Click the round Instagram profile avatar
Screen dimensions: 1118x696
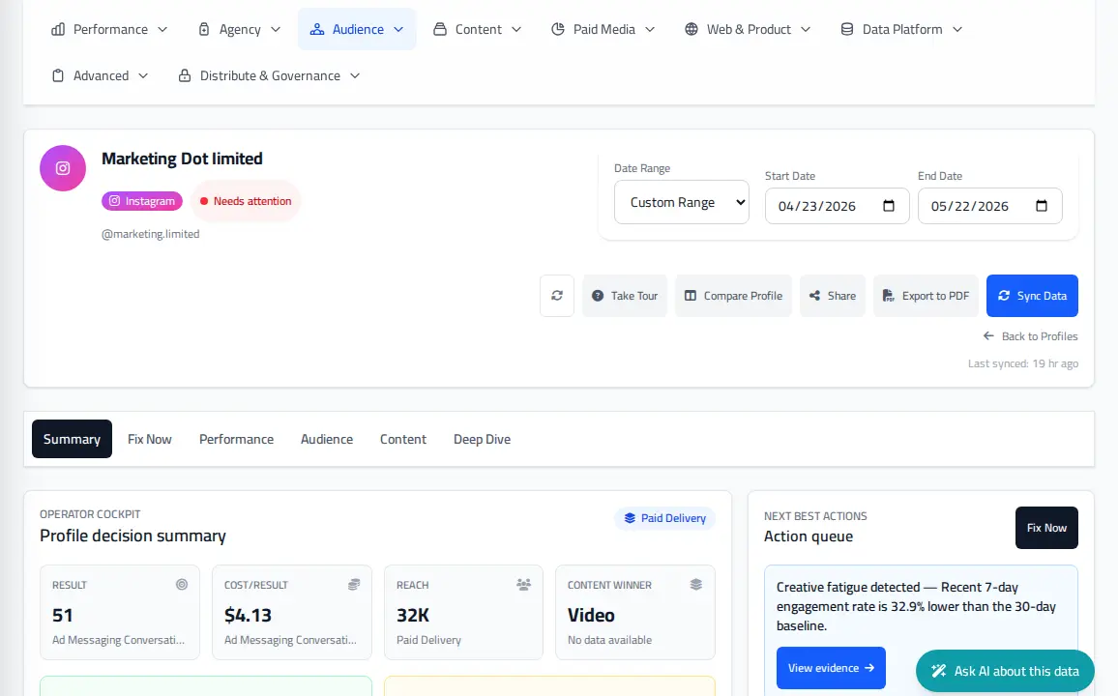click(63, 168)
